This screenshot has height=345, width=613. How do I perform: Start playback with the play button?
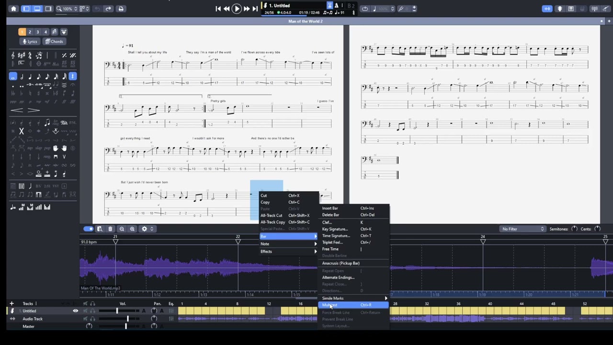pos(237,9)
